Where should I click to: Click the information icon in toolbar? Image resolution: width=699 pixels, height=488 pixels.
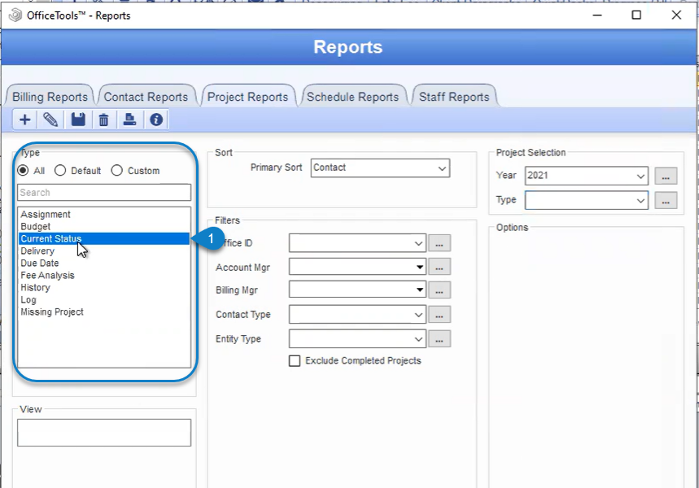click(156, 120)
